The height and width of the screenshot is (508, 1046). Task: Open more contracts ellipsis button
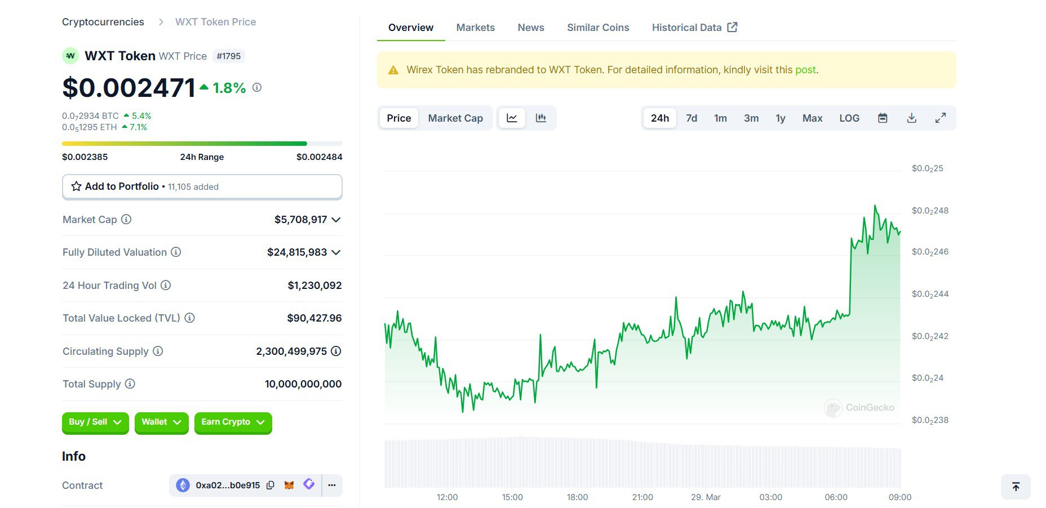coord(332,485)
